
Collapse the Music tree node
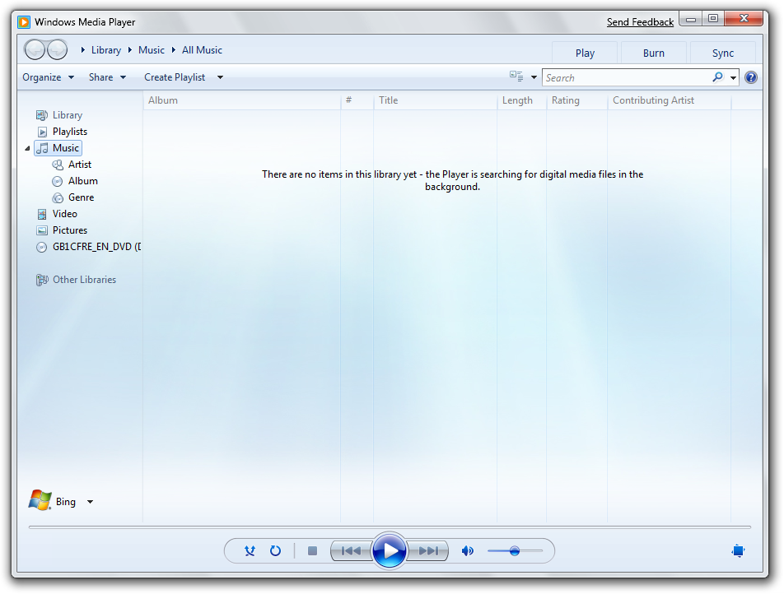tap(27, 148)
